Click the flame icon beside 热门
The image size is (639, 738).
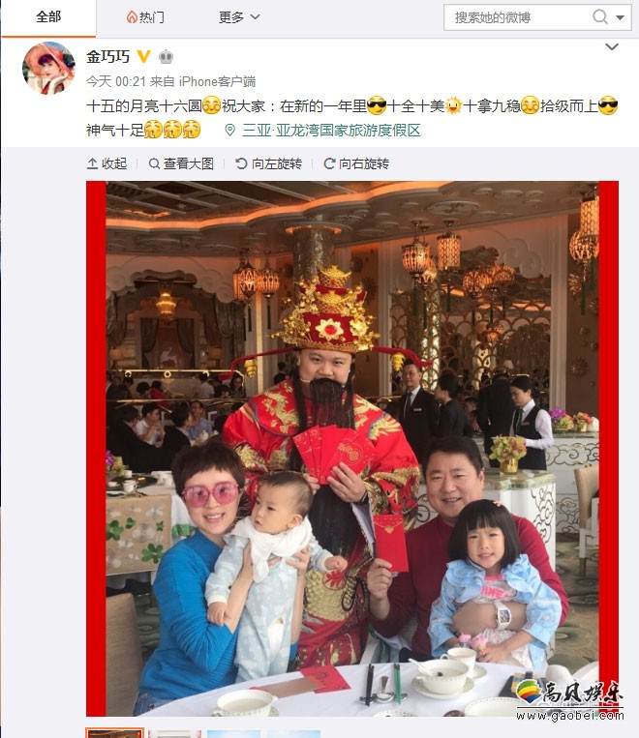point(132,17)
